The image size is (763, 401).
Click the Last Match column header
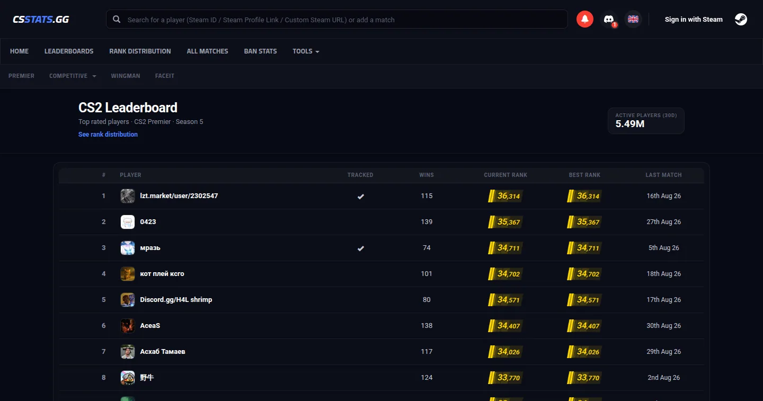point(663,175)
